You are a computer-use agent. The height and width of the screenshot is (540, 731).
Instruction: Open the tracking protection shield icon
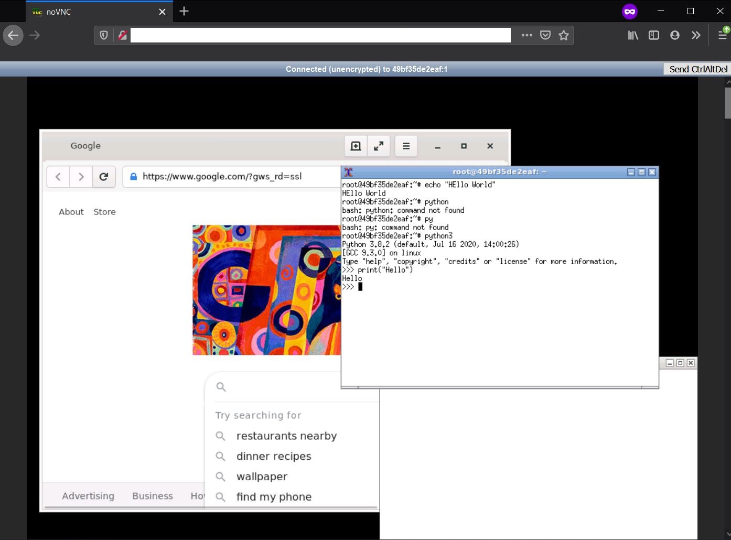104,35
